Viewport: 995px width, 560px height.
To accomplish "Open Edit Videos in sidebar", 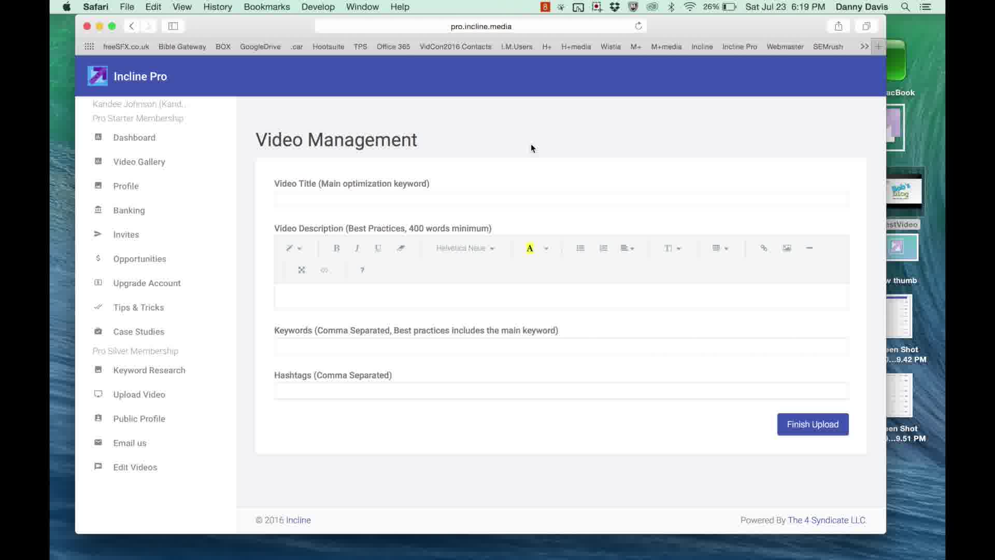I will click(135, 467).
